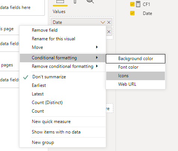Click the CF1 field name
The height and width of the screenshot is (151, 178).
click(x=146, y=4)
